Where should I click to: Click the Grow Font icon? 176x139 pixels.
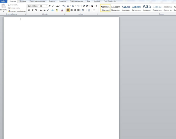pyautogui.click(x=49, y=6)
